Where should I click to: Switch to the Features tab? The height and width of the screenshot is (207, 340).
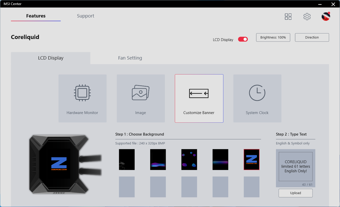coord(36,16)
